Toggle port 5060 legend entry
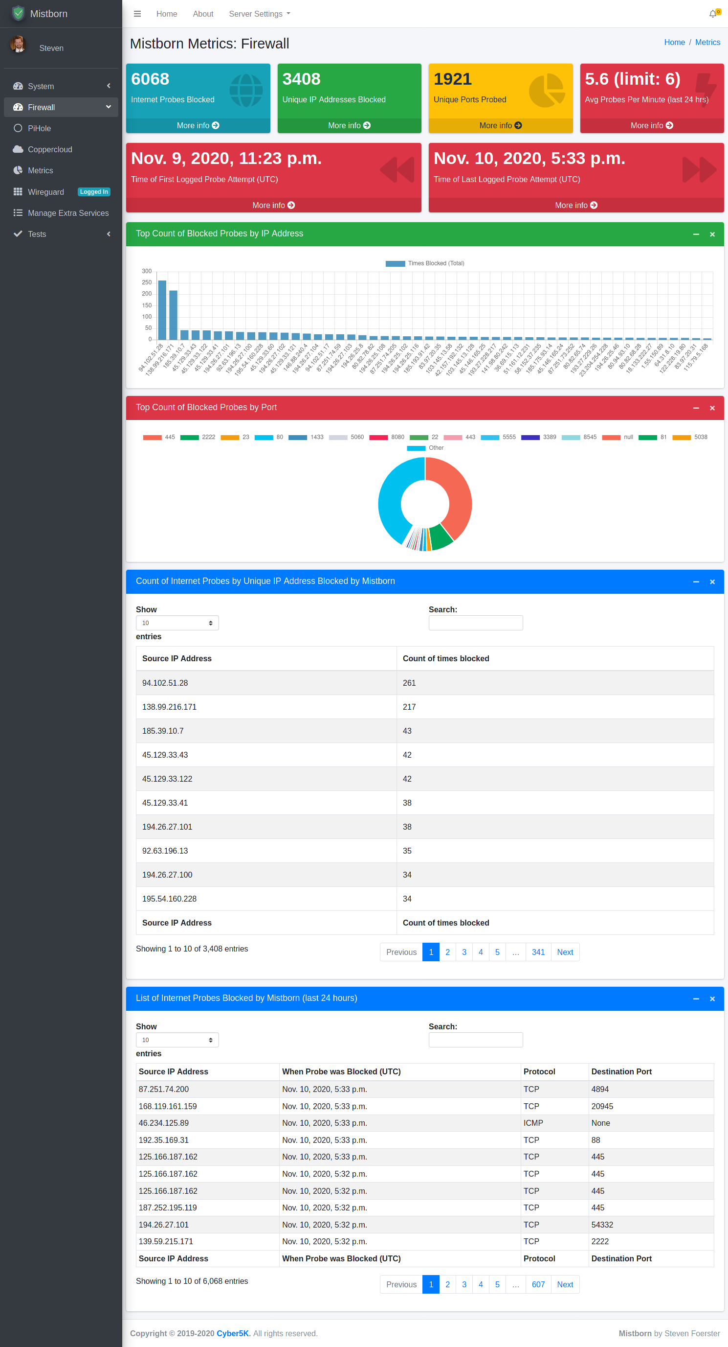728x1347 pixels. click(x=346, y=437)
